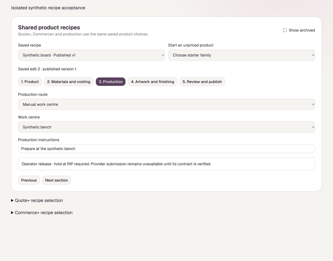Click into the Production instructions field
Image resolution: width=333 pixels, height=261 pixels.
167,149
